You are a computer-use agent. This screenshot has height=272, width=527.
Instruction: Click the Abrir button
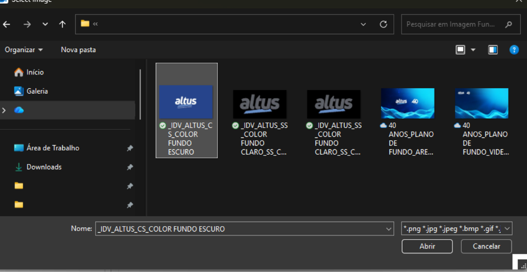tap(427, 247)
